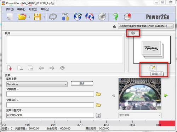Click the 剩余时间 60:00.00 status text
The image size is (177, 132).
58,128
